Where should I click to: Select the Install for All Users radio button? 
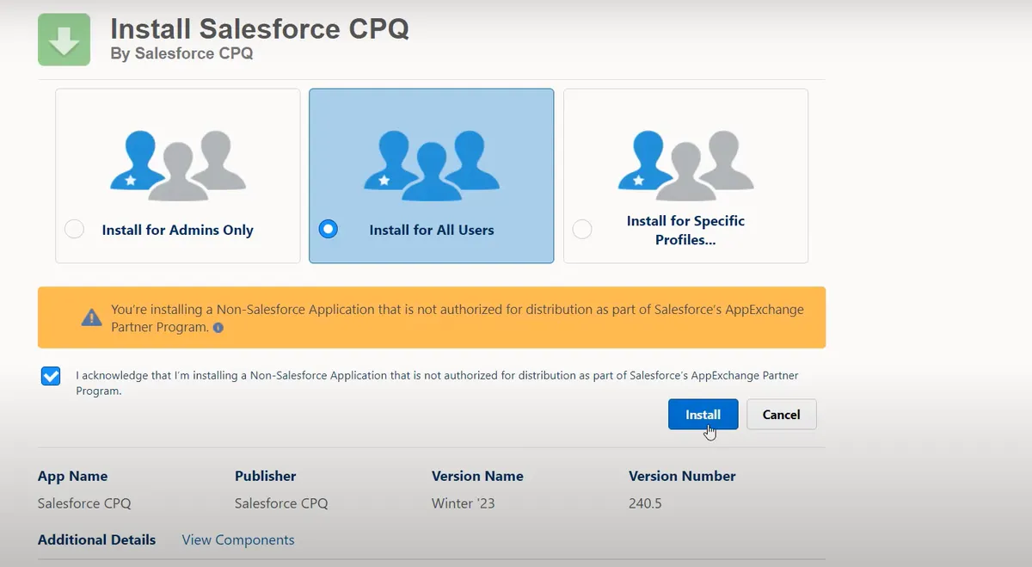[x=328, y=230]
